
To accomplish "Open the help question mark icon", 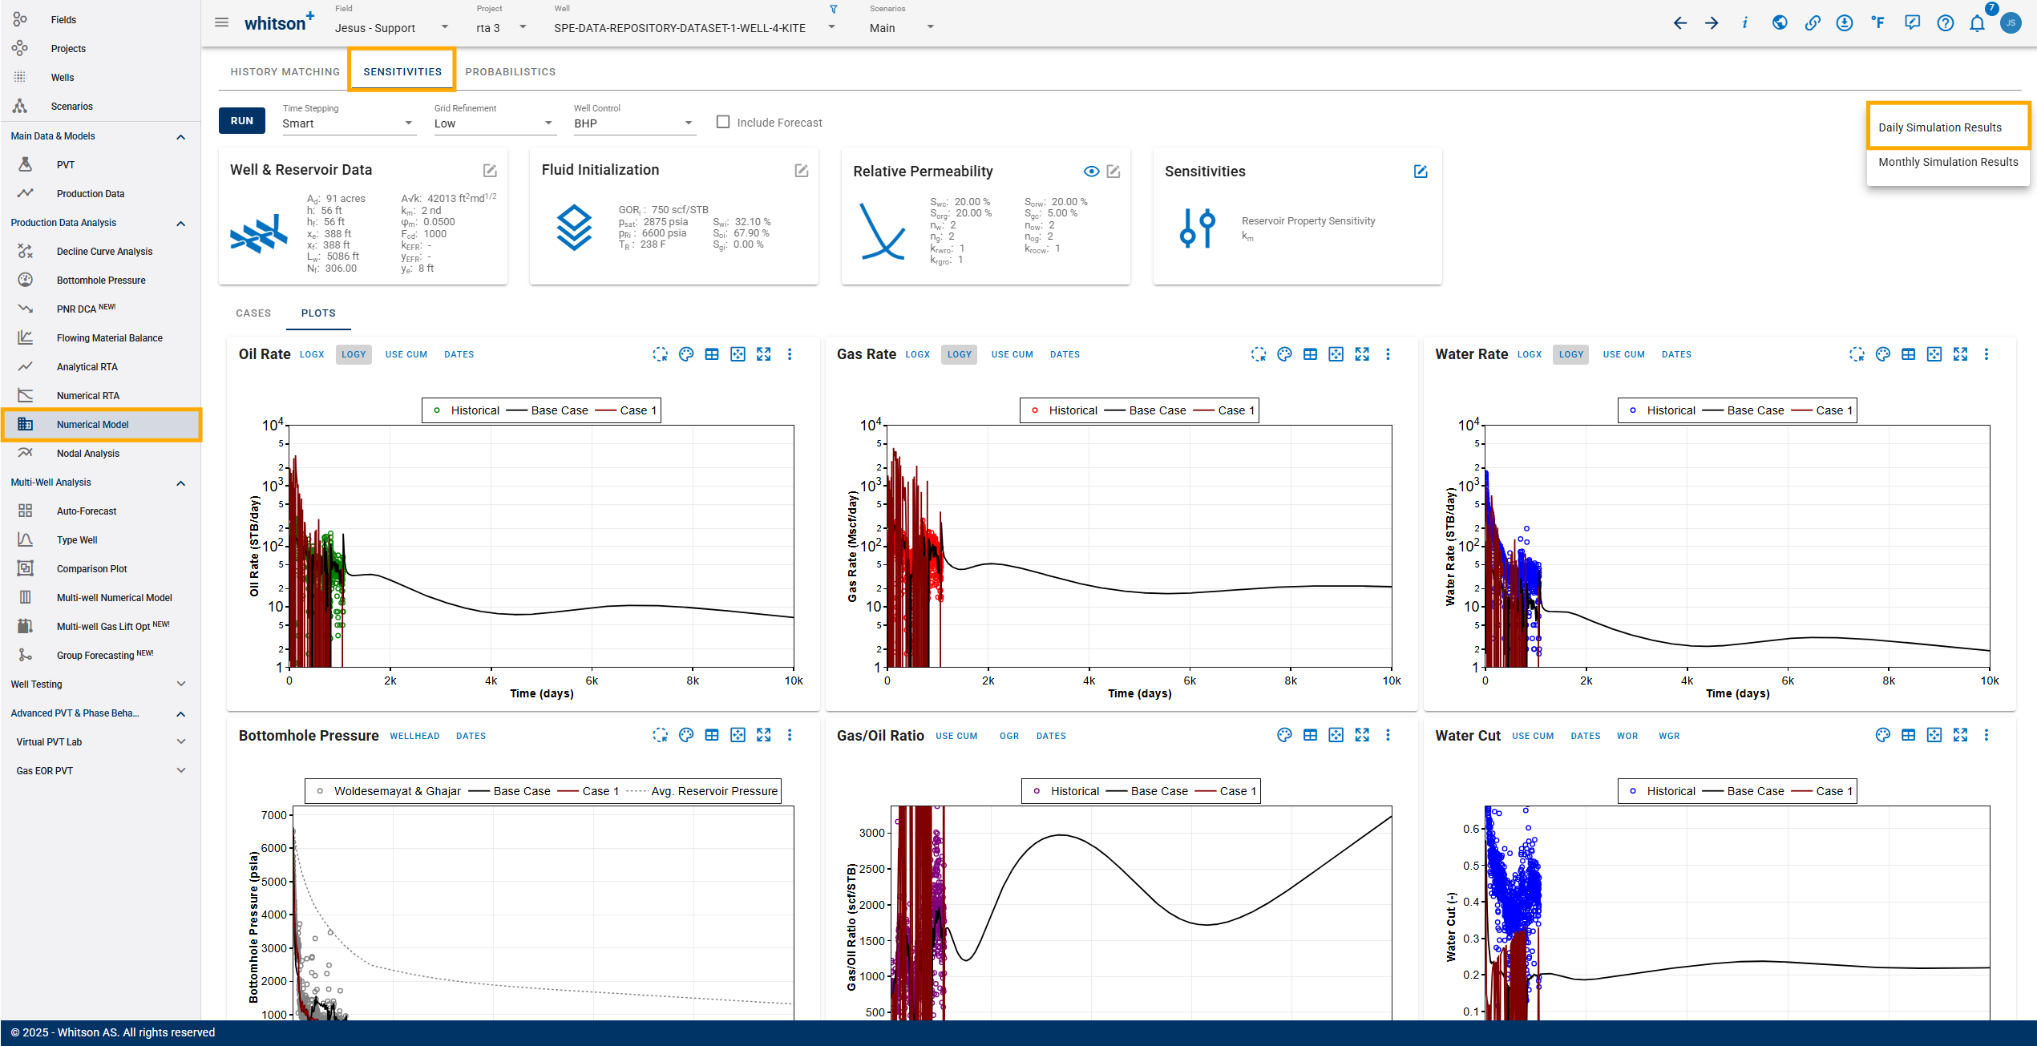I will 1945,23.
